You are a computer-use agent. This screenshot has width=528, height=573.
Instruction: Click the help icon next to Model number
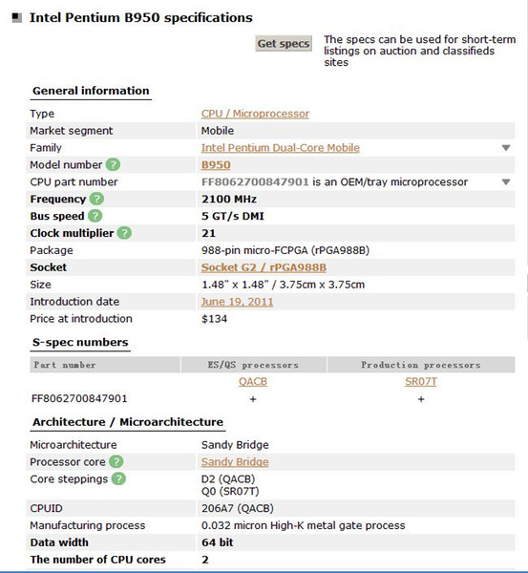[x=113, y=165]
